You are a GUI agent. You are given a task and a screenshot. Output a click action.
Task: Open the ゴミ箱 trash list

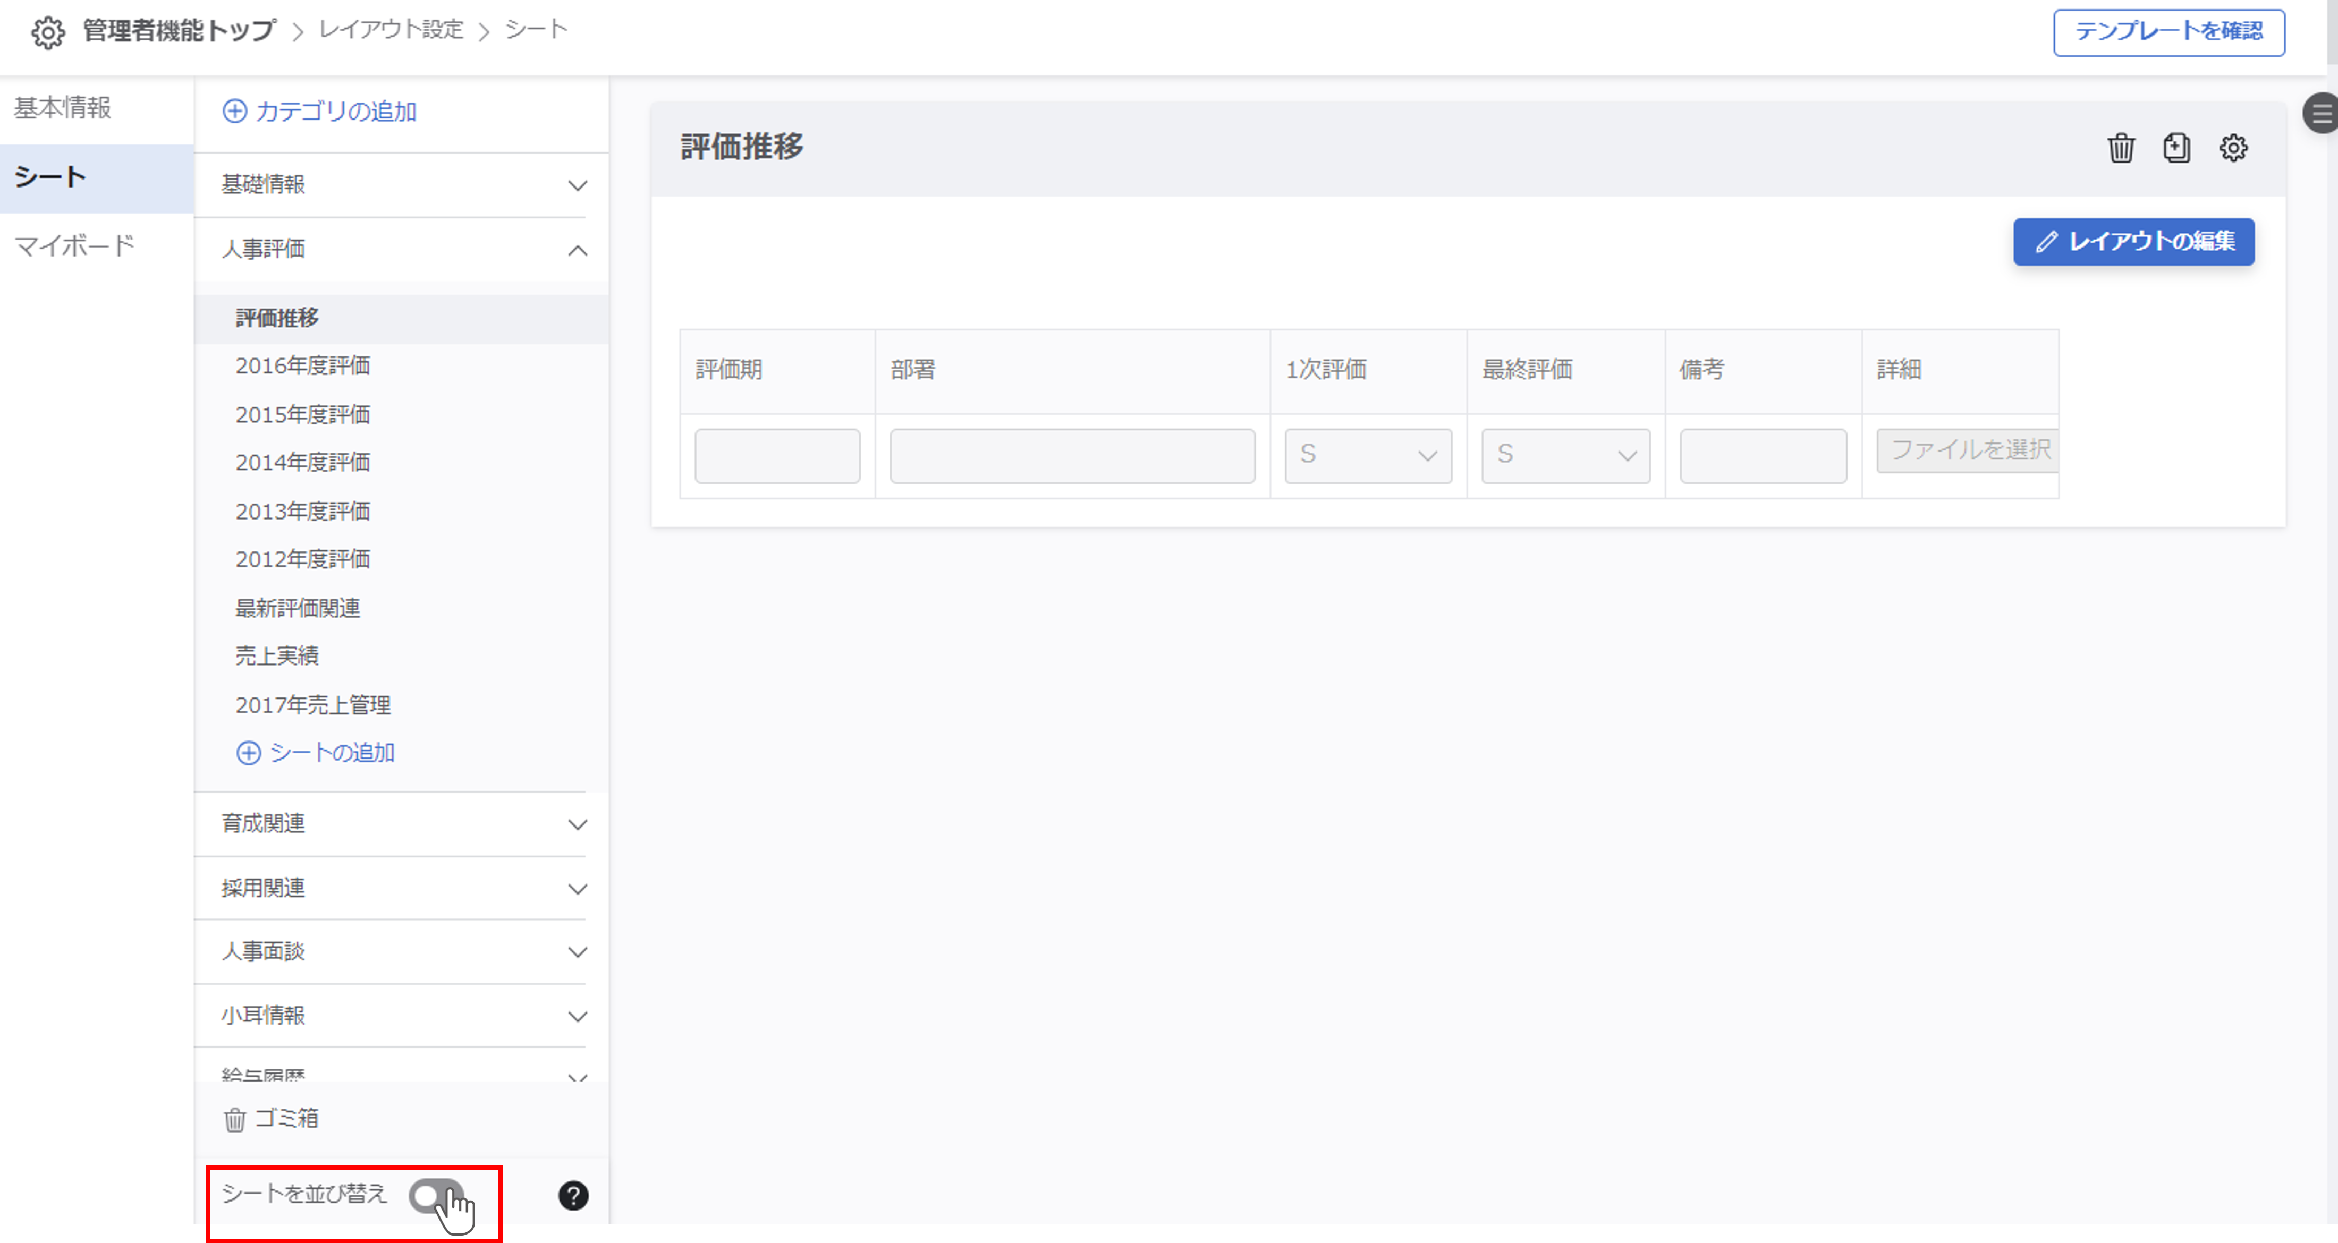pos(272,1119)
